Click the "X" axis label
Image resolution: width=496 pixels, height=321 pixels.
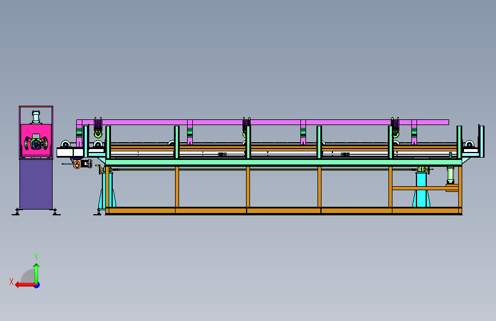[11, 282]
